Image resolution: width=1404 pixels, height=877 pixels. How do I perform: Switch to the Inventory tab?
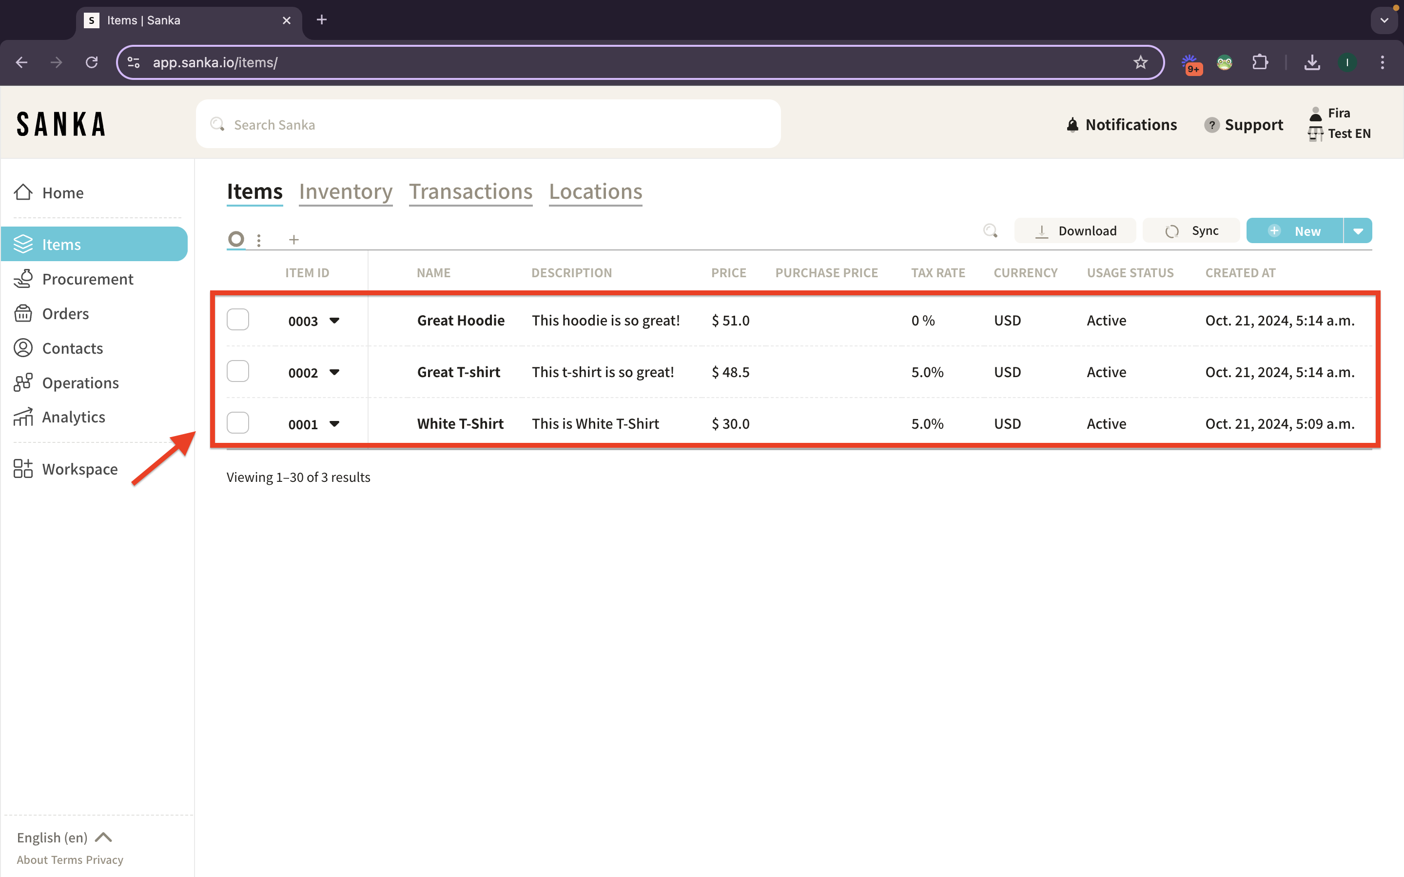[346, 191]
